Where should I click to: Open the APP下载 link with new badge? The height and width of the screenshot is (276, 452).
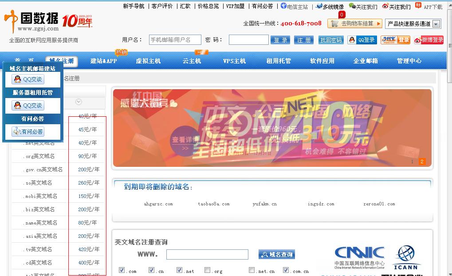[x=429, y=6]
